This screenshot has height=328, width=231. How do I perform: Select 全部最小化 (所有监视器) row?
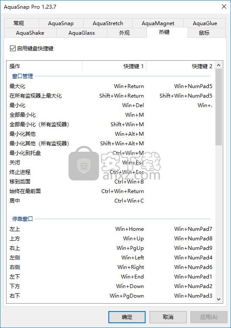click(x=111, y=124)
